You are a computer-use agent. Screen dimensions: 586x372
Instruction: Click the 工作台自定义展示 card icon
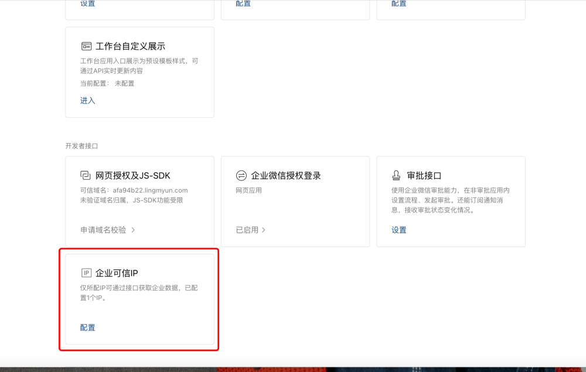click(86, 46)
